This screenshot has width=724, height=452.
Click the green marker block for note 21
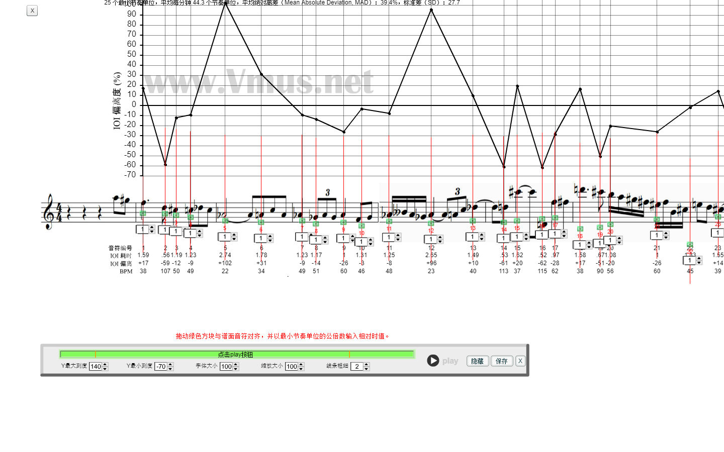657,220
